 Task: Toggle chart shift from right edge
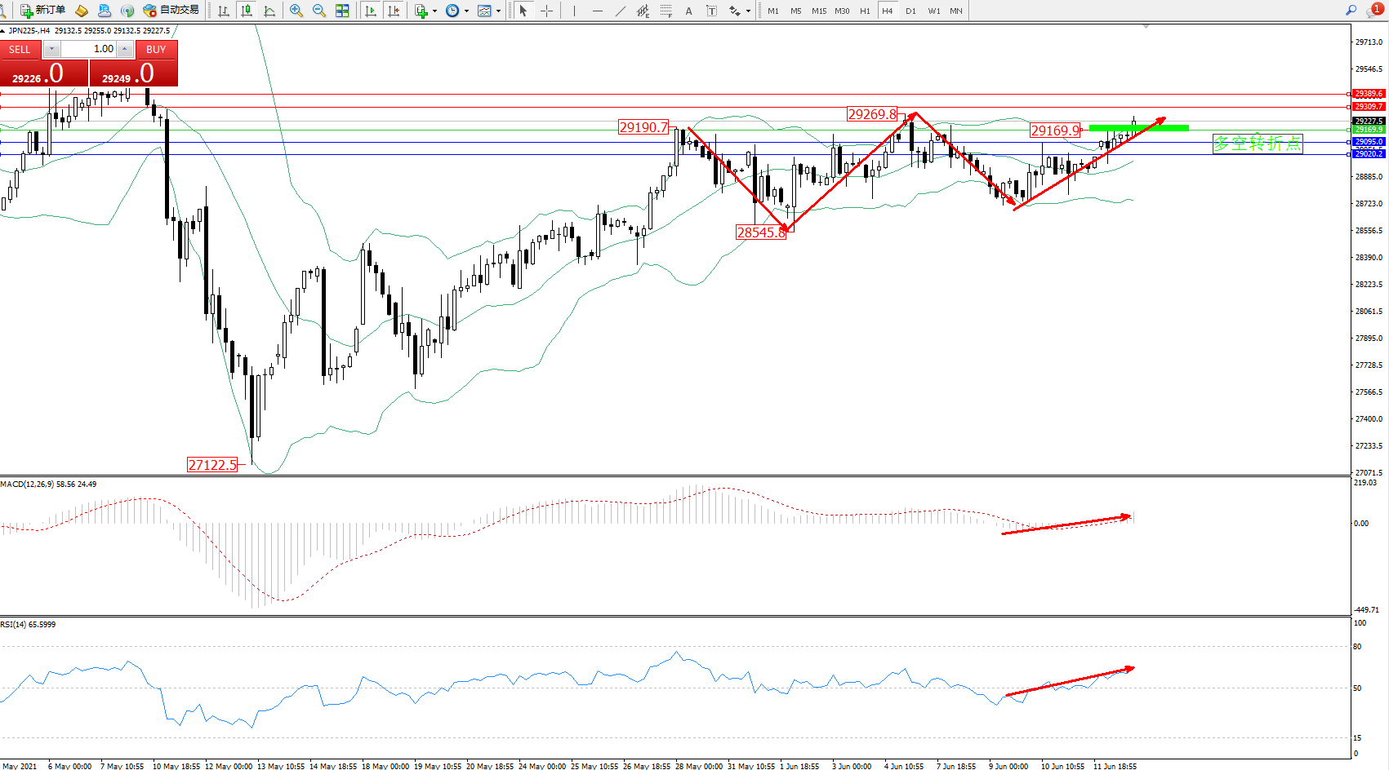pos(394,11)
